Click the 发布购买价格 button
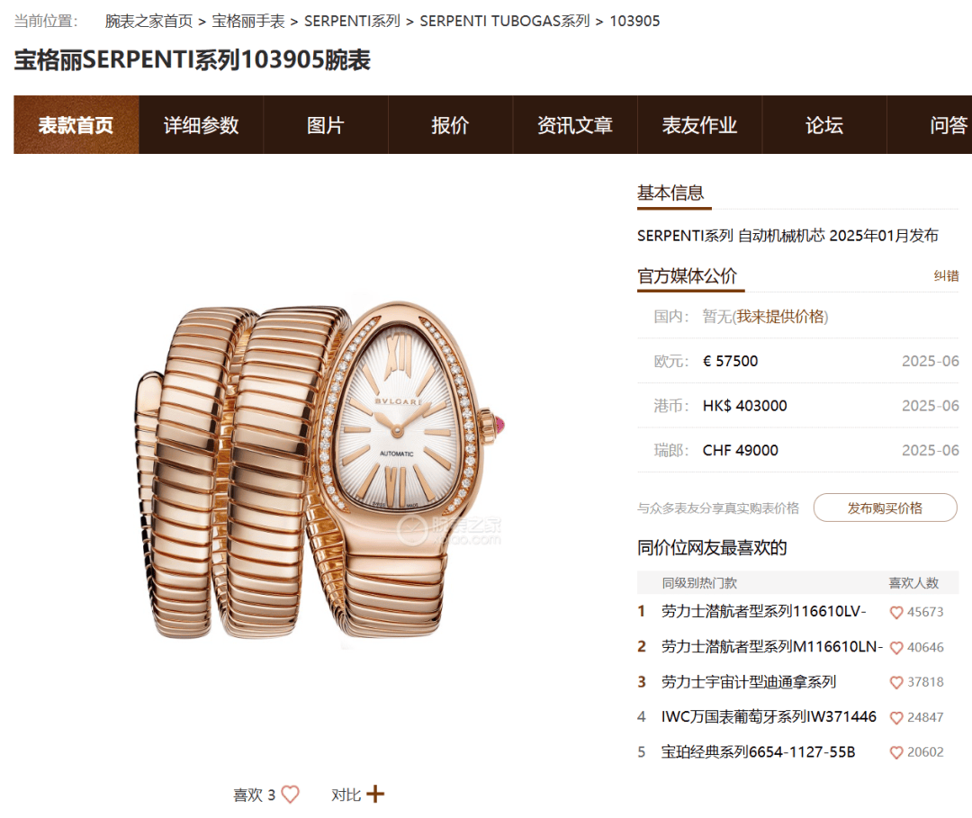This screenshot has height=818, width=972. (x=886, y=508)
